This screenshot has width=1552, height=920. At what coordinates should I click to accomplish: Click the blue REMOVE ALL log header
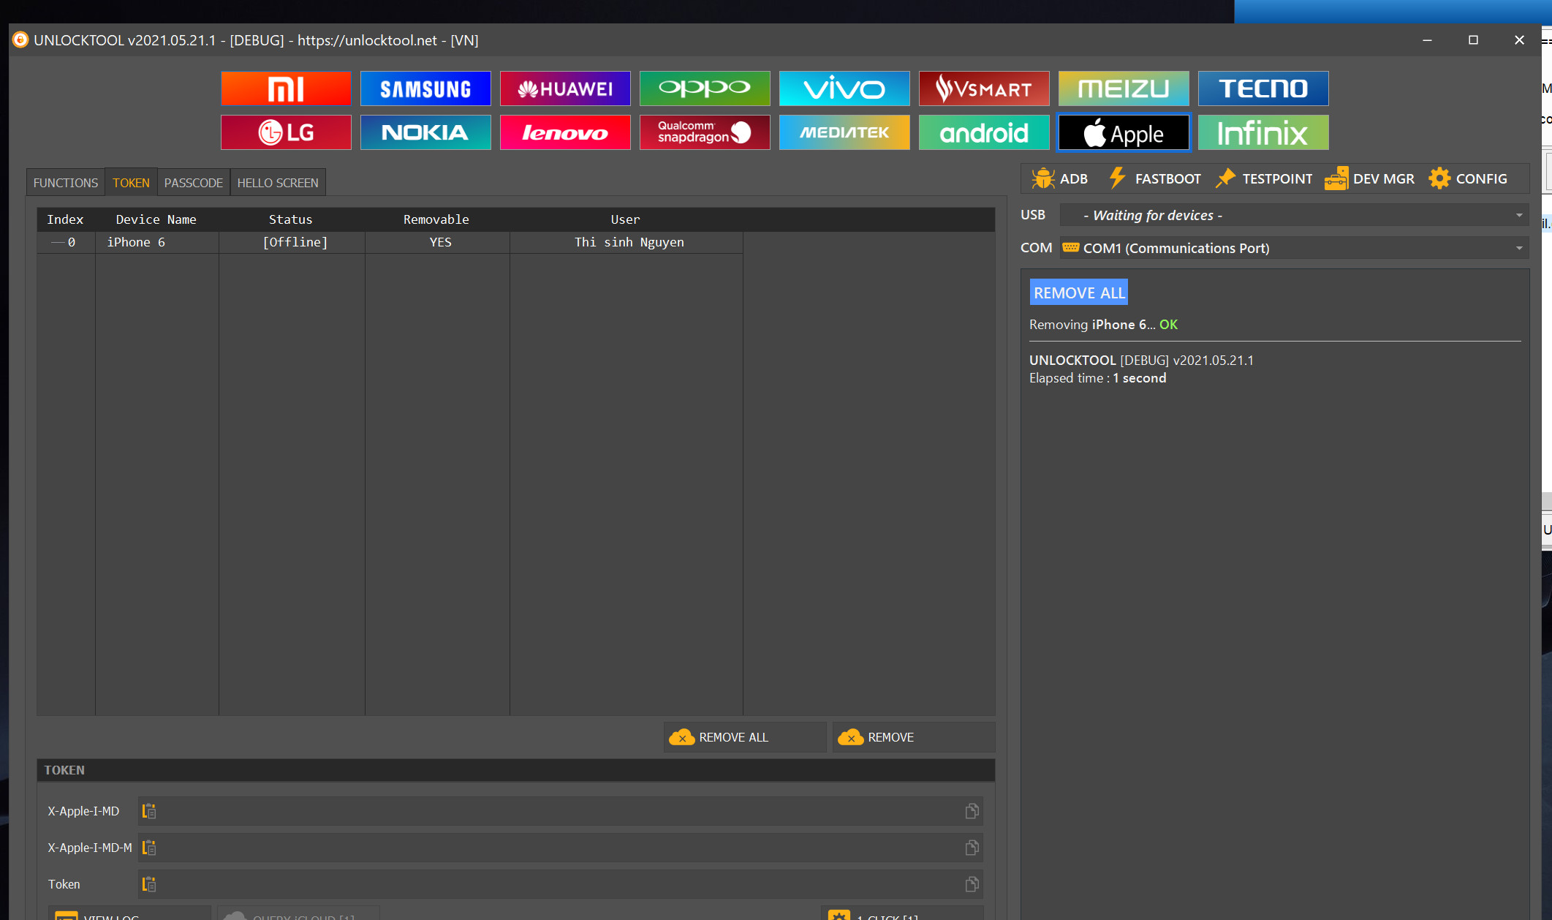[1079, 293]
